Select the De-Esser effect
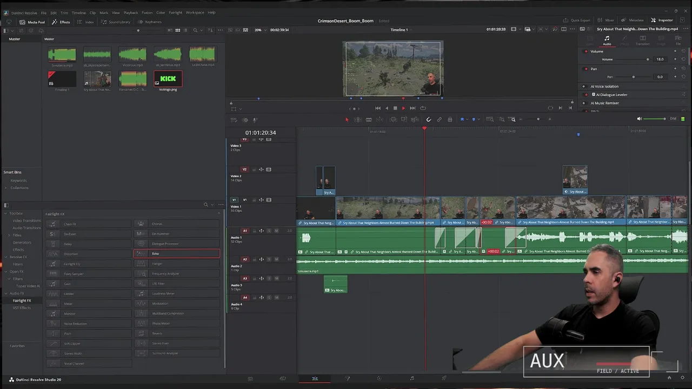Screen dimensions: 692x389 [89, 234]
